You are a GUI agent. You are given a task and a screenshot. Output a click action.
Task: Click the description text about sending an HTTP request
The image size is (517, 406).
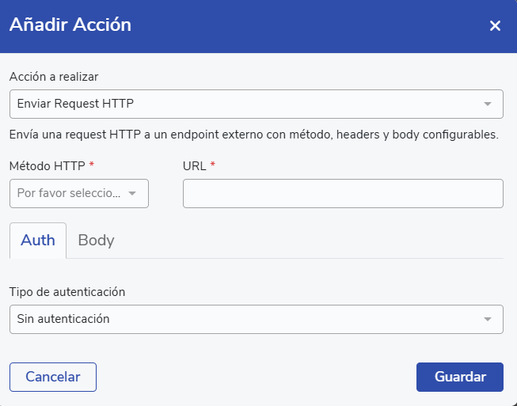click(253, 135)
